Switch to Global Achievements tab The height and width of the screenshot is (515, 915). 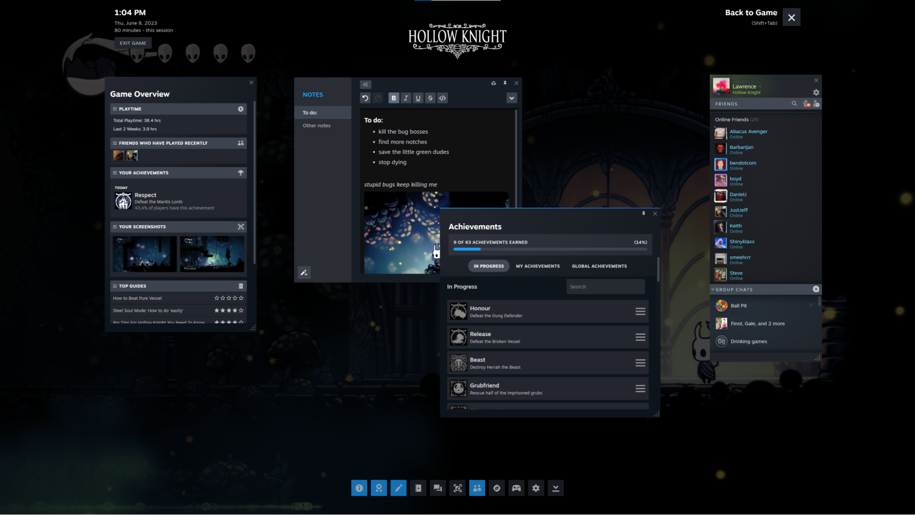point(599,266)
